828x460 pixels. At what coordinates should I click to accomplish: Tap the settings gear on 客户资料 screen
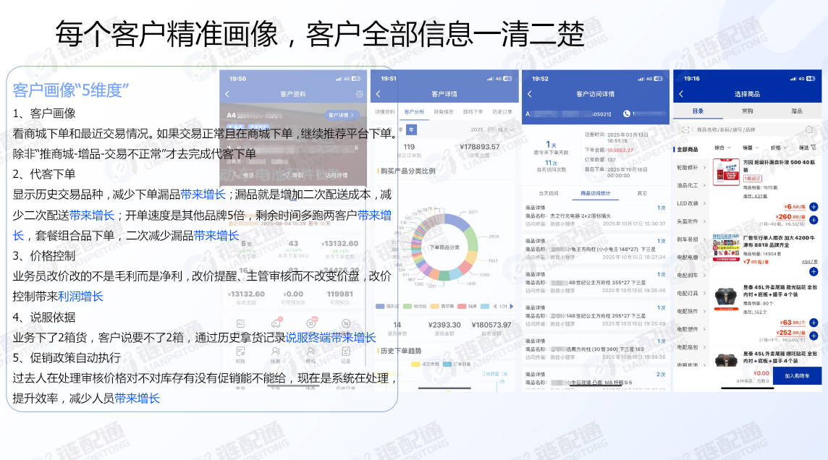359,94
